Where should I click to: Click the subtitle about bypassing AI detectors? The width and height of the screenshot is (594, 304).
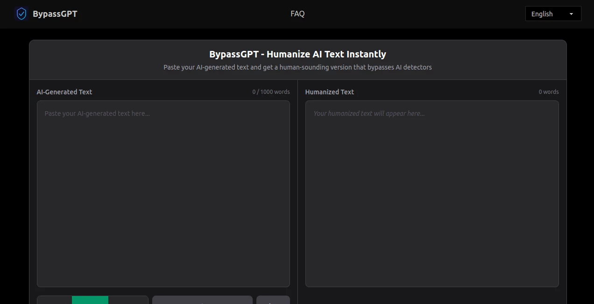pos(297,67)
